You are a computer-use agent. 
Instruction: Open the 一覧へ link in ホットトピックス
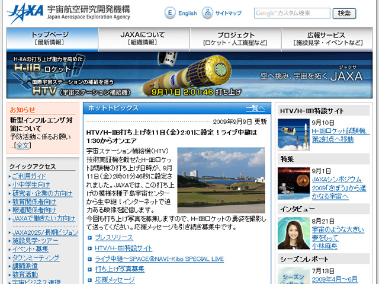(x=255, y=108)
